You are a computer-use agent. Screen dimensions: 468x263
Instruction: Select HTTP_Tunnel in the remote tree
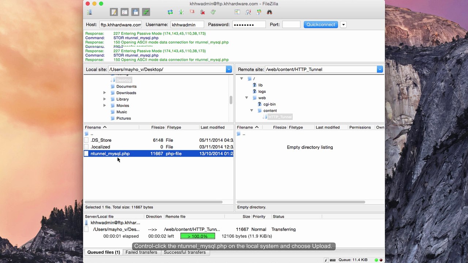[280, 117]
